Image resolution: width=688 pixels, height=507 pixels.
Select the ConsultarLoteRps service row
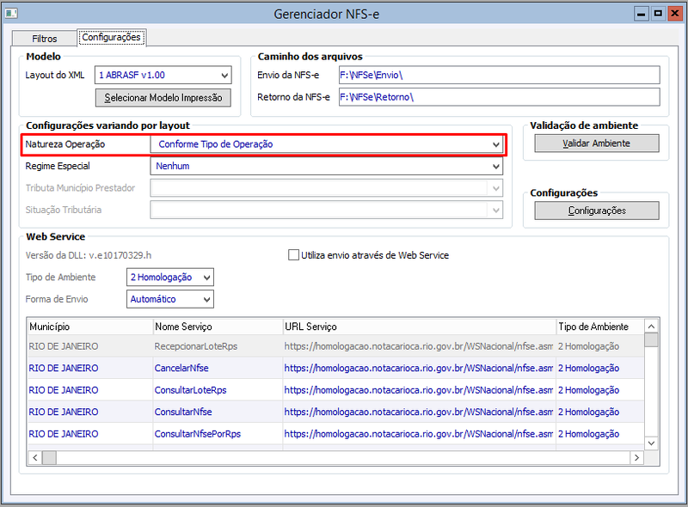(x=335, y=390)
